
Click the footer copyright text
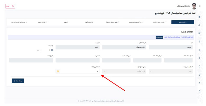click(x=101, y=101)
